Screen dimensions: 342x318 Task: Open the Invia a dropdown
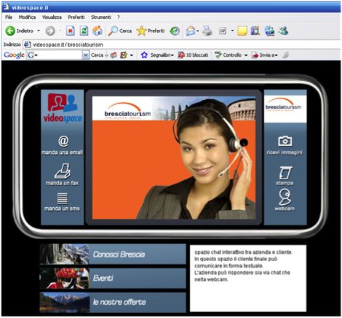pos(276,55)
